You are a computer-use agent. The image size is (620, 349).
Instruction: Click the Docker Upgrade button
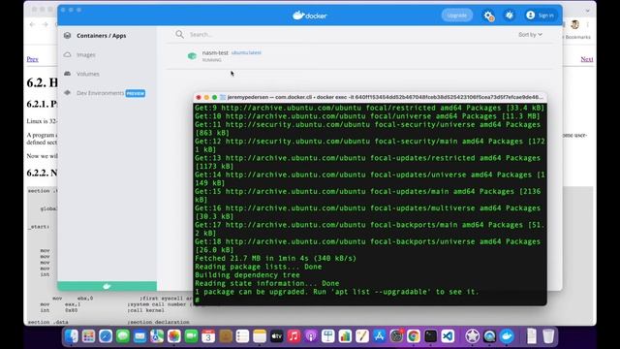click(x=456, y=16)
